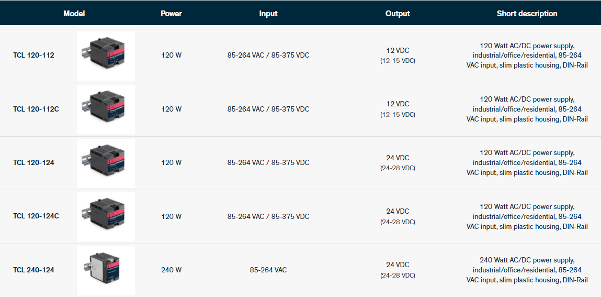Select the TCL 120-112C model name
Viewport: 601px width, 297px height.
[x=36, y=109]
